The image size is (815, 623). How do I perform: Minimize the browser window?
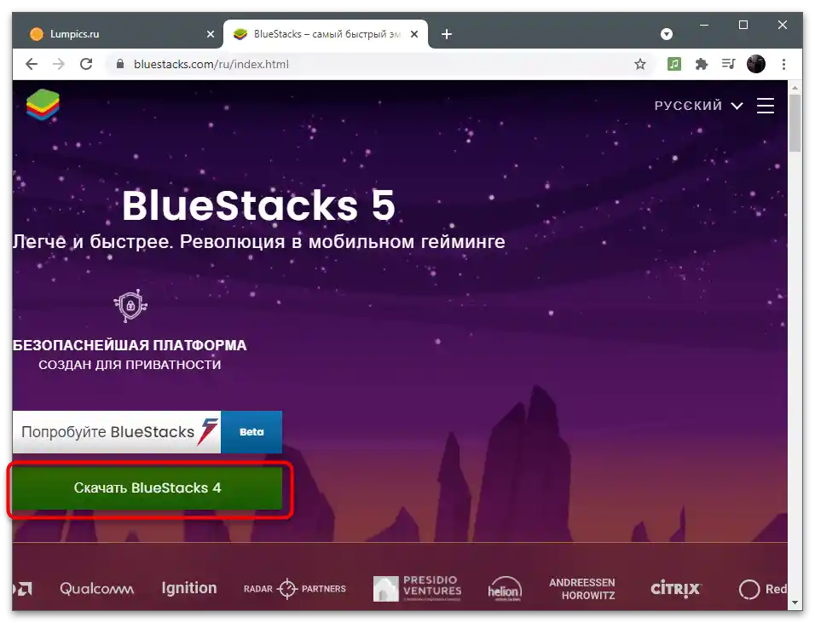[704, 25]
